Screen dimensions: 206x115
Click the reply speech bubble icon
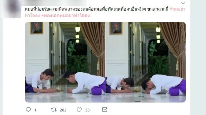coord(28,110)
